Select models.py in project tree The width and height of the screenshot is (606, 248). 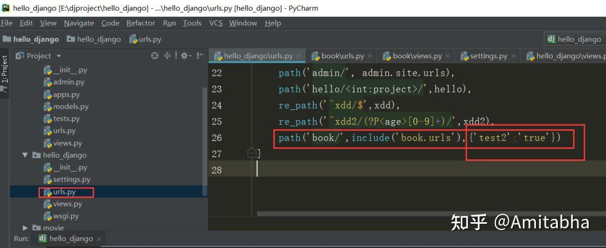(x=66, y=107)
